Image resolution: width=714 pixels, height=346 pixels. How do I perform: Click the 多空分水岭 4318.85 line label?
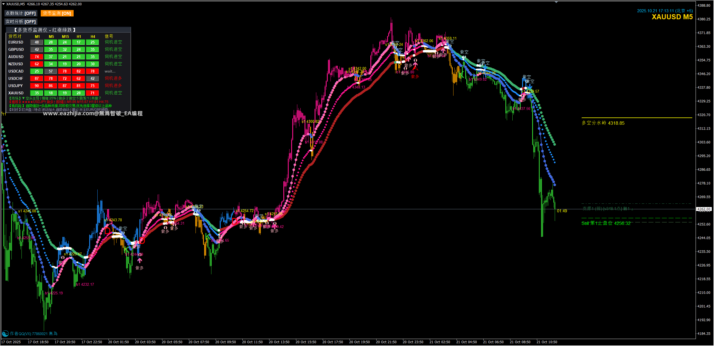603,123
